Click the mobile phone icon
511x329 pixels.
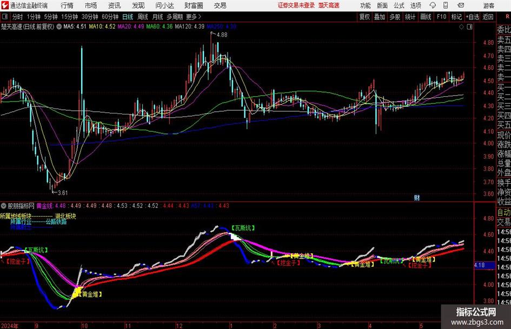[x=446, y=5]
